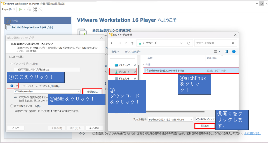Click the Browse (R)... button
Screen dimensions: 268x143
point(92,92)
